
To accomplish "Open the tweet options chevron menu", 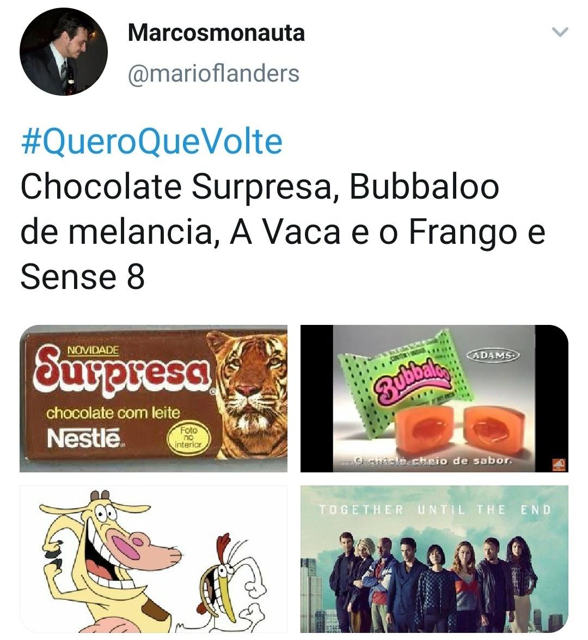I will (560, 32).
